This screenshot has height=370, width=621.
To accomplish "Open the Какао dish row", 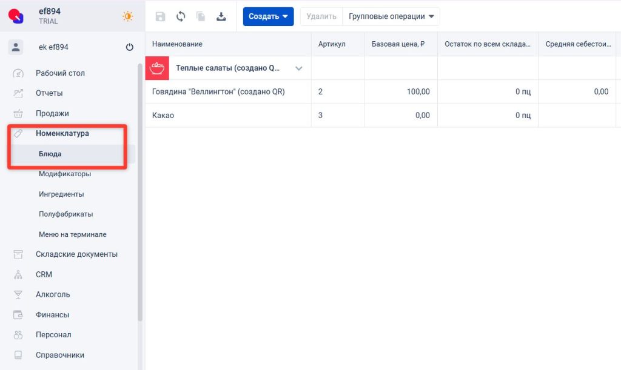I will tap(163, 115).
